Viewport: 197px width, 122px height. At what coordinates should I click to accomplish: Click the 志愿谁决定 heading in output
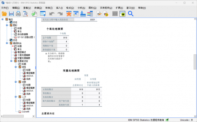click(x=48, y=114)
